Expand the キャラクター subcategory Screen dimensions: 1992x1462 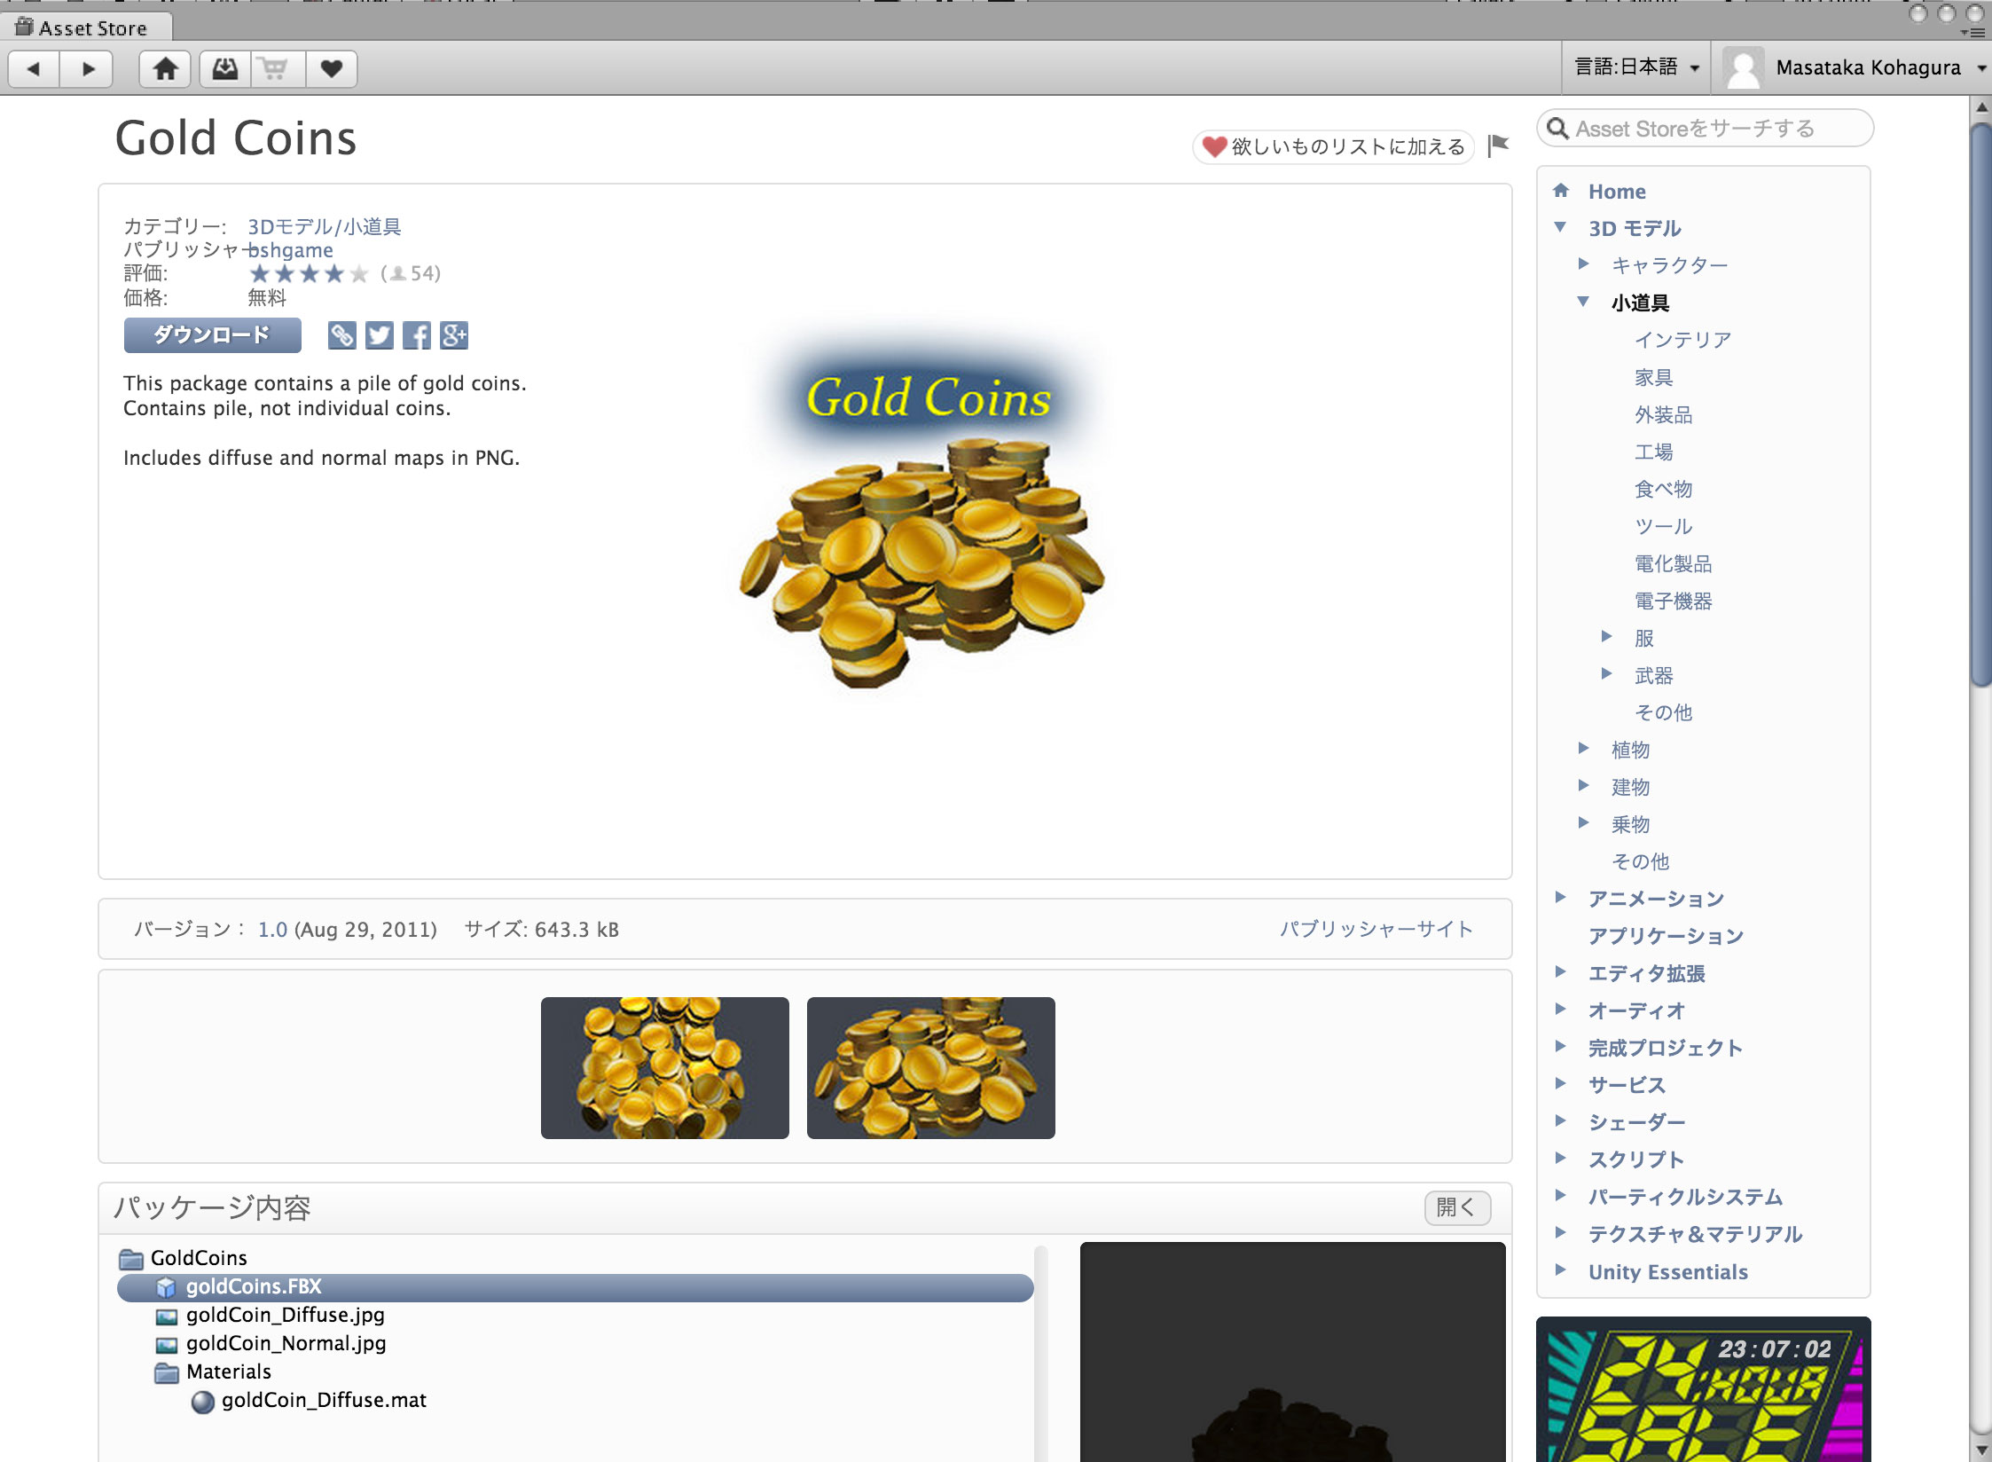coord(1584,263)
